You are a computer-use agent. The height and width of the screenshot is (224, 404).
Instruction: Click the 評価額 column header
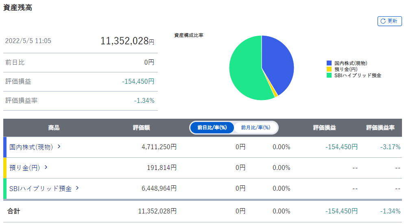tap(141, 128)
